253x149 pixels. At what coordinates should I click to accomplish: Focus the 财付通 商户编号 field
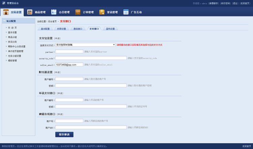pos(69,79)
